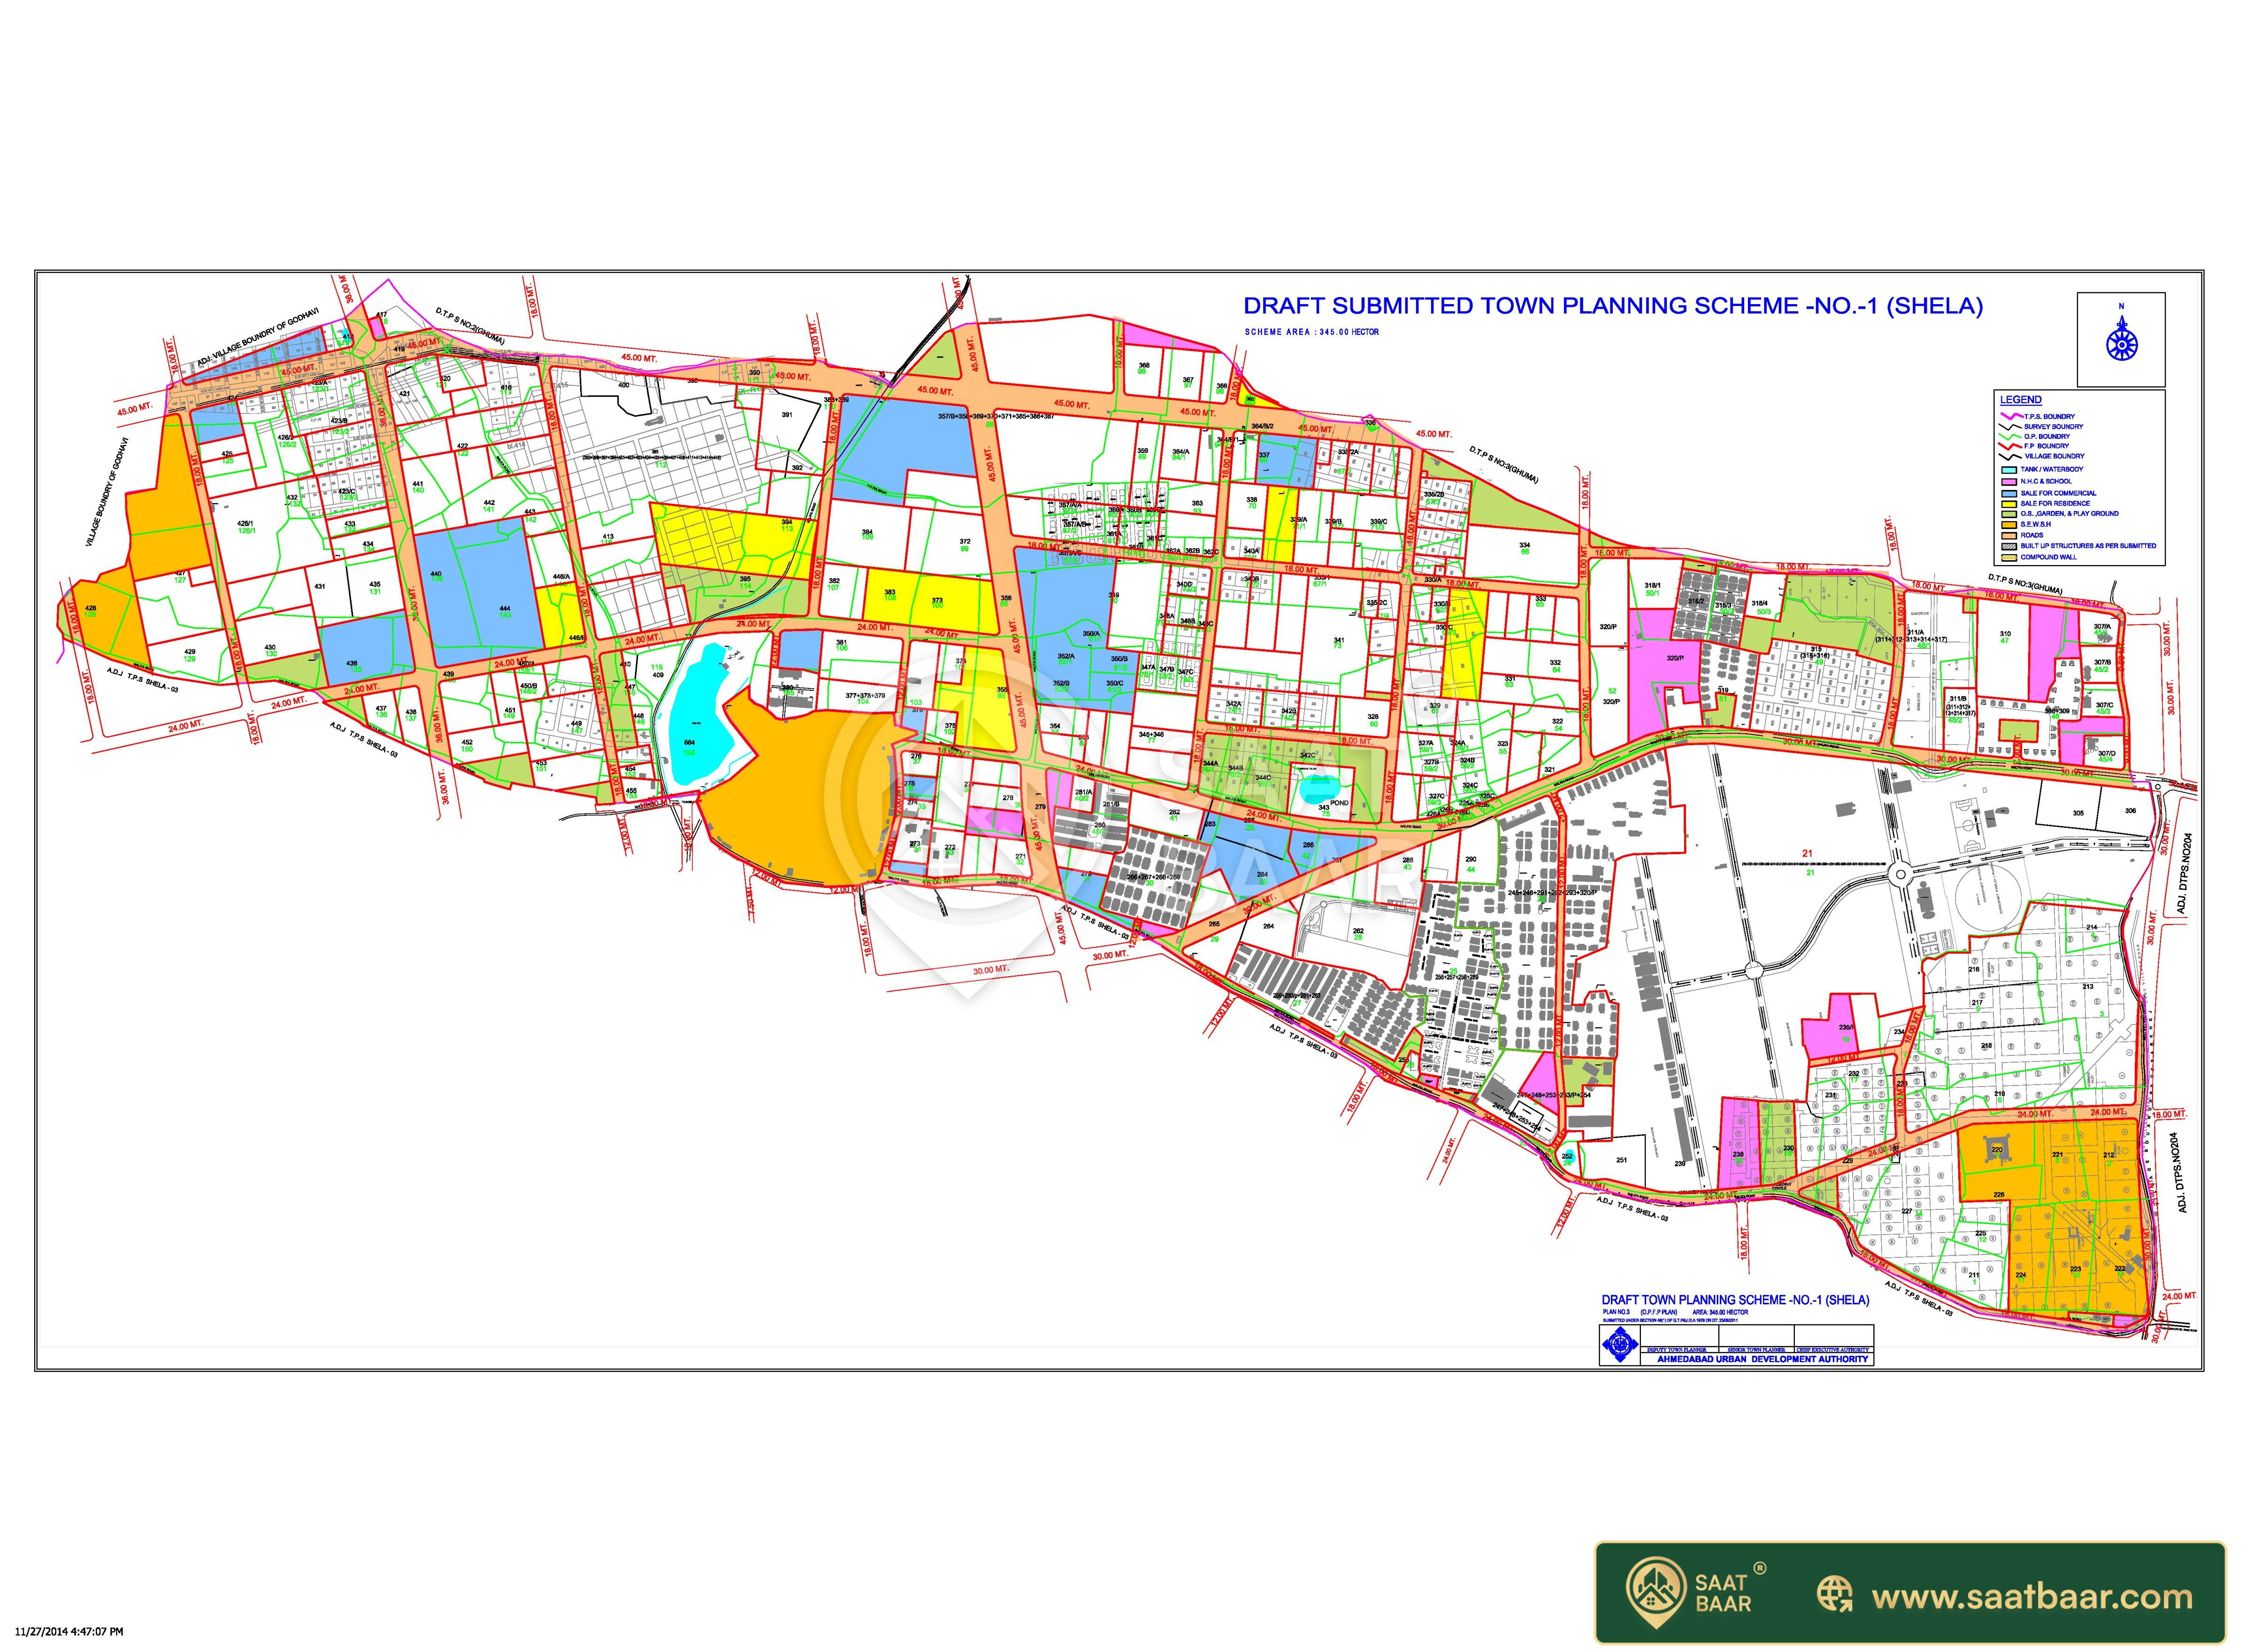Click plot number 310 on the map
The width and height of the screenshot is (2253, 1652).
tap(2005, 634)
